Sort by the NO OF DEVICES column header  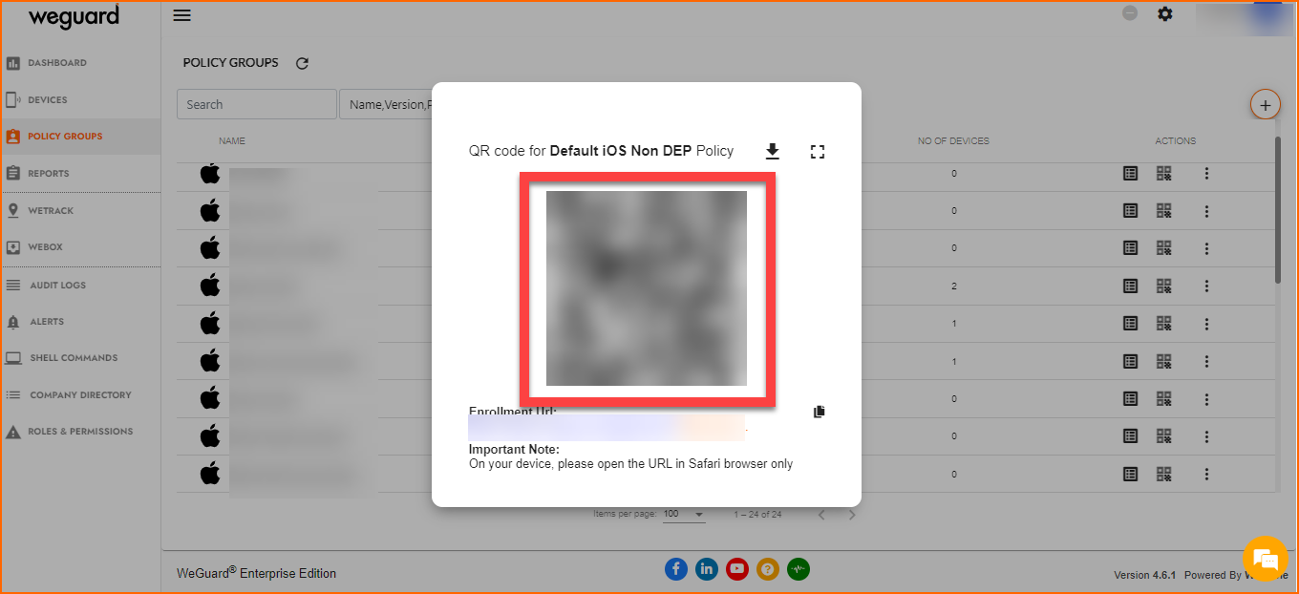[x=953, y=141]
